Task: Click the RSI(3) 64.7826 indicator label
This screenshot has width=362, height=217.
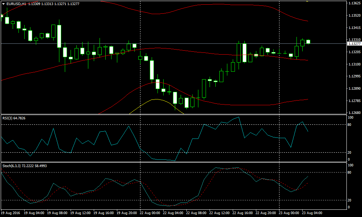Action: (x=15, y=118)
